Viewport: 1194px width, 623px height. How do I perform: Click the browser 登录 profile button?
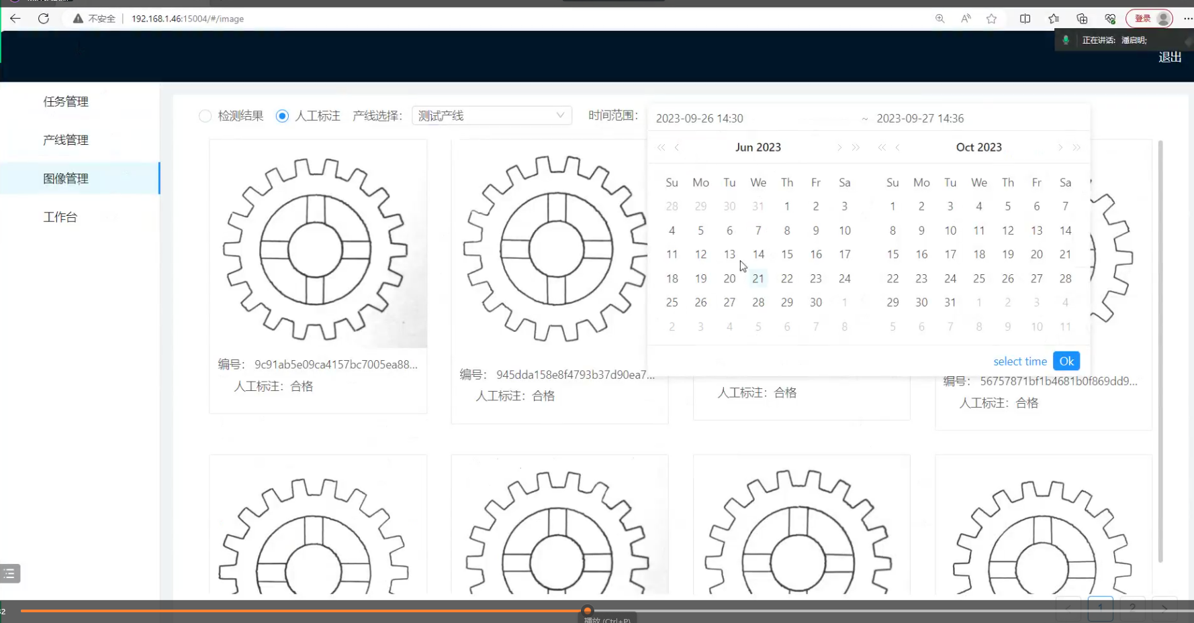tap(1150, 19)
